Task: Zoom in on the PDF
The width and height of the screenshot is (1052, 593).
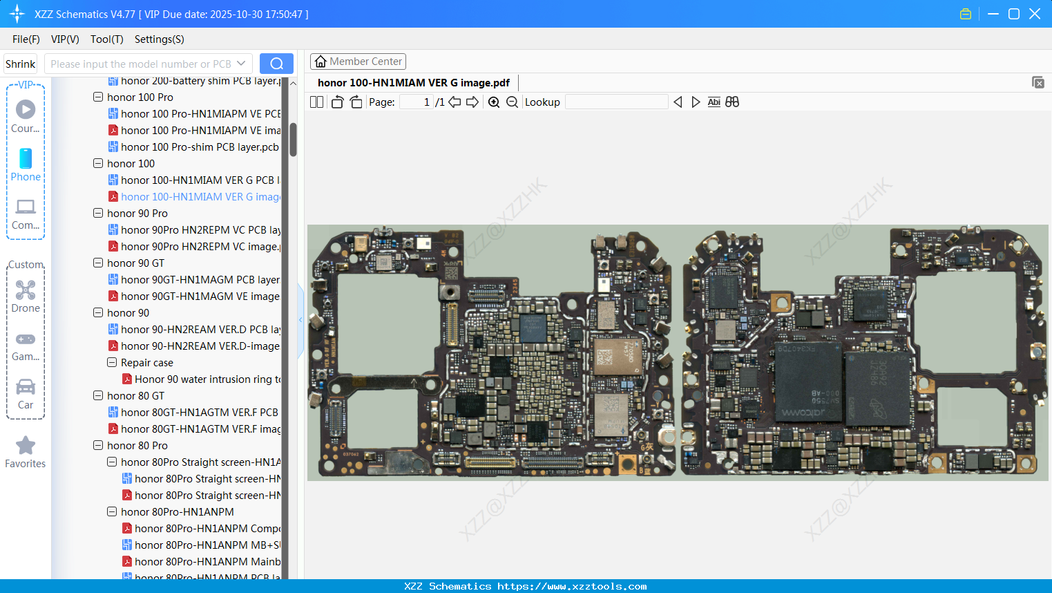Action: click(494, 102)
